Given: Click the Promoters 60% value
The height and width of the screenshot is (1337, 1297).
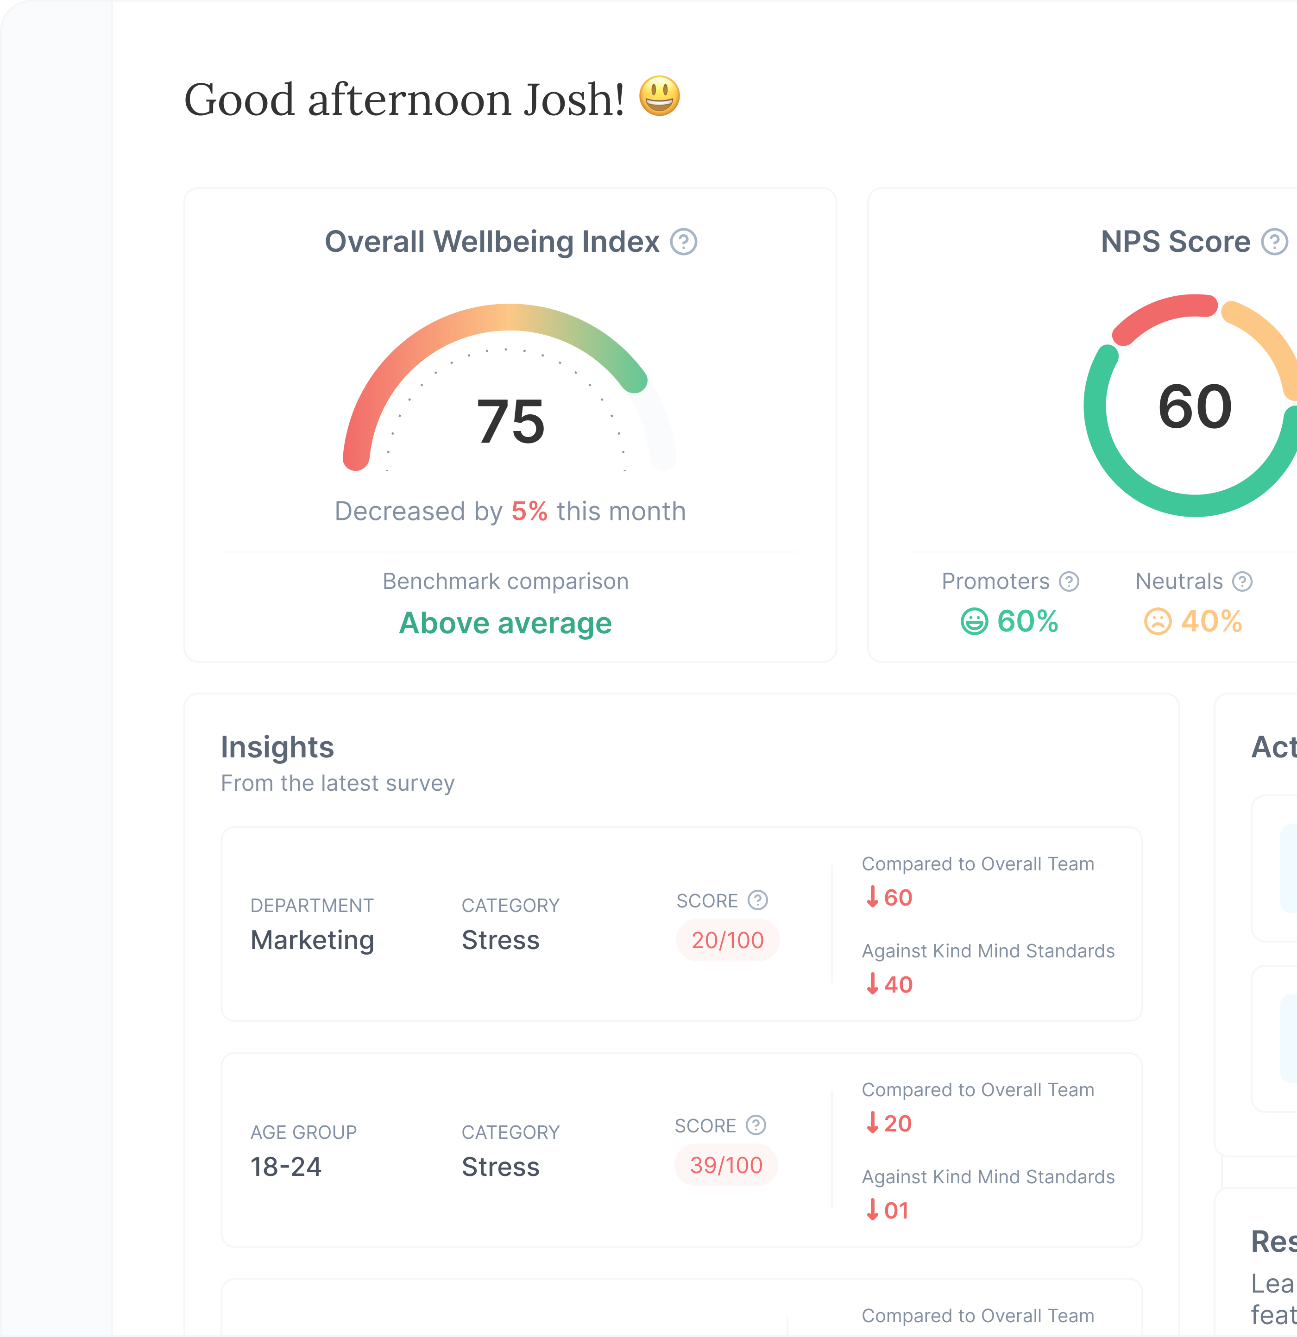Looking at the screenshot, I should point(1027,621).
